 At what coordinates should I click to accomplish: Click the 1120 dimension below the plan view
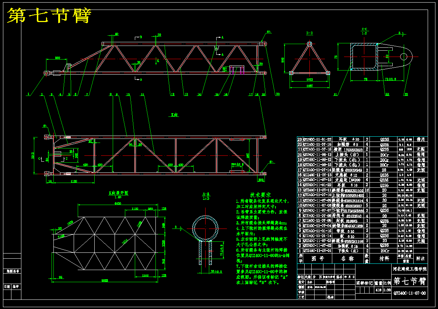pyautogui.click(x=74, y=182)
